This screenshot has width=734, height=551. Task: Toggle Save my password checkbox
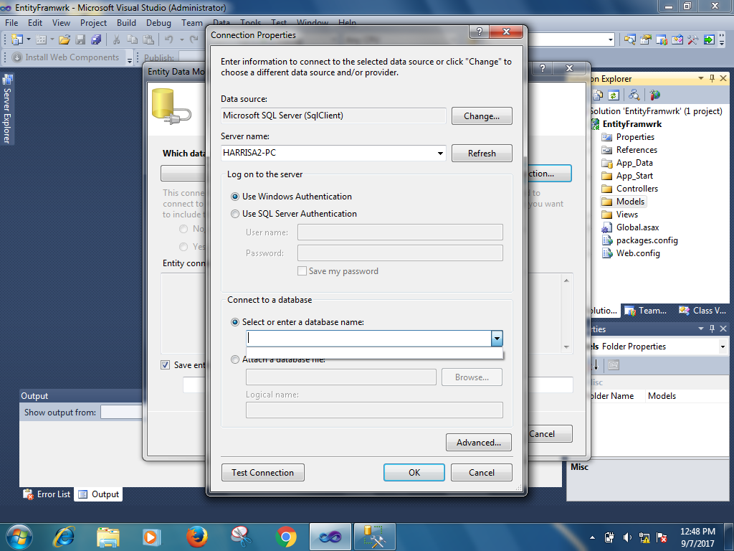click(302, 270)
